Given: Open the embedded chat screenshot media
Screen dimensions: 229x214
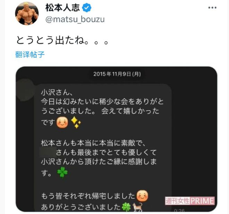Looking at the screenshot, I should click(x=116, y=139).
